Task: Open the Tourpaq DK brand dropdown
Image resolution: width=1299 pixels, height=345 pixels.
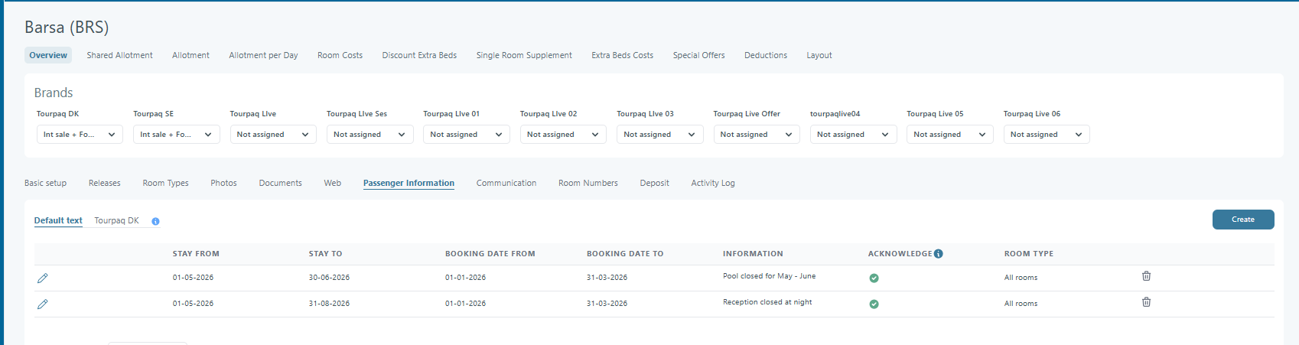Action: click(80, 135)
